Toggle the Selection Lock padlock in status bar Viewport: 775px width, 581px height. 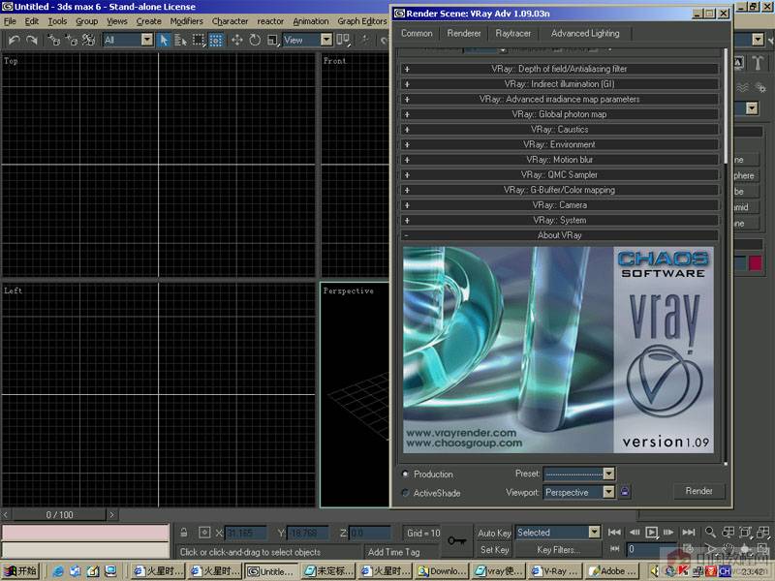tap(184, 533)
